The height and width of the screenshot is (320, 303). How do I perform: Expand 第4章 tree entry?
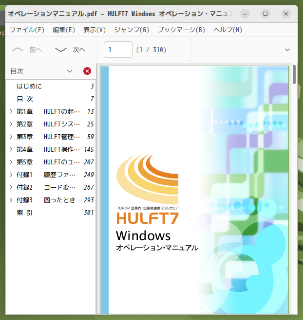point(11,149)
